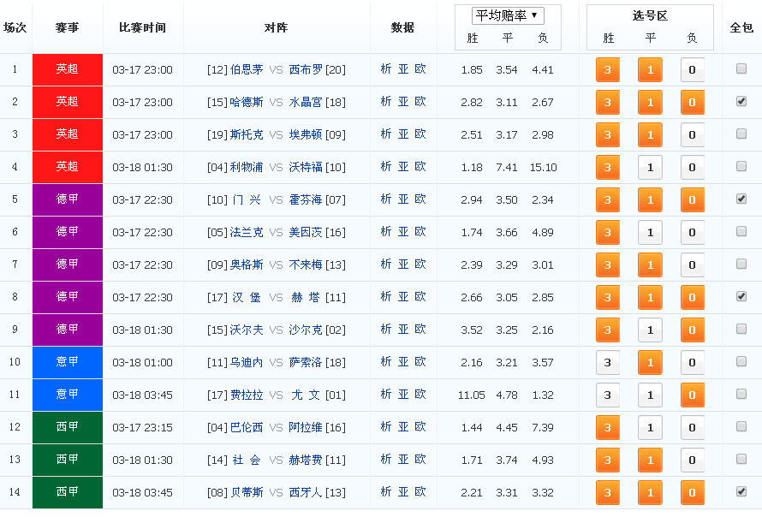This screenshot has width=762, height=517.
Task: Select draw (1) for 法兰克 vs 美因茨
Action: coord(650,233)
